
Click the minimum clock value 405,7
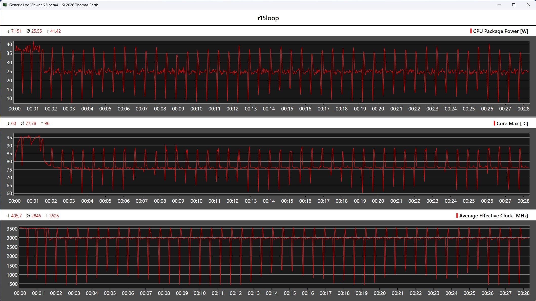pyautogui.click(x=16, y=216)
